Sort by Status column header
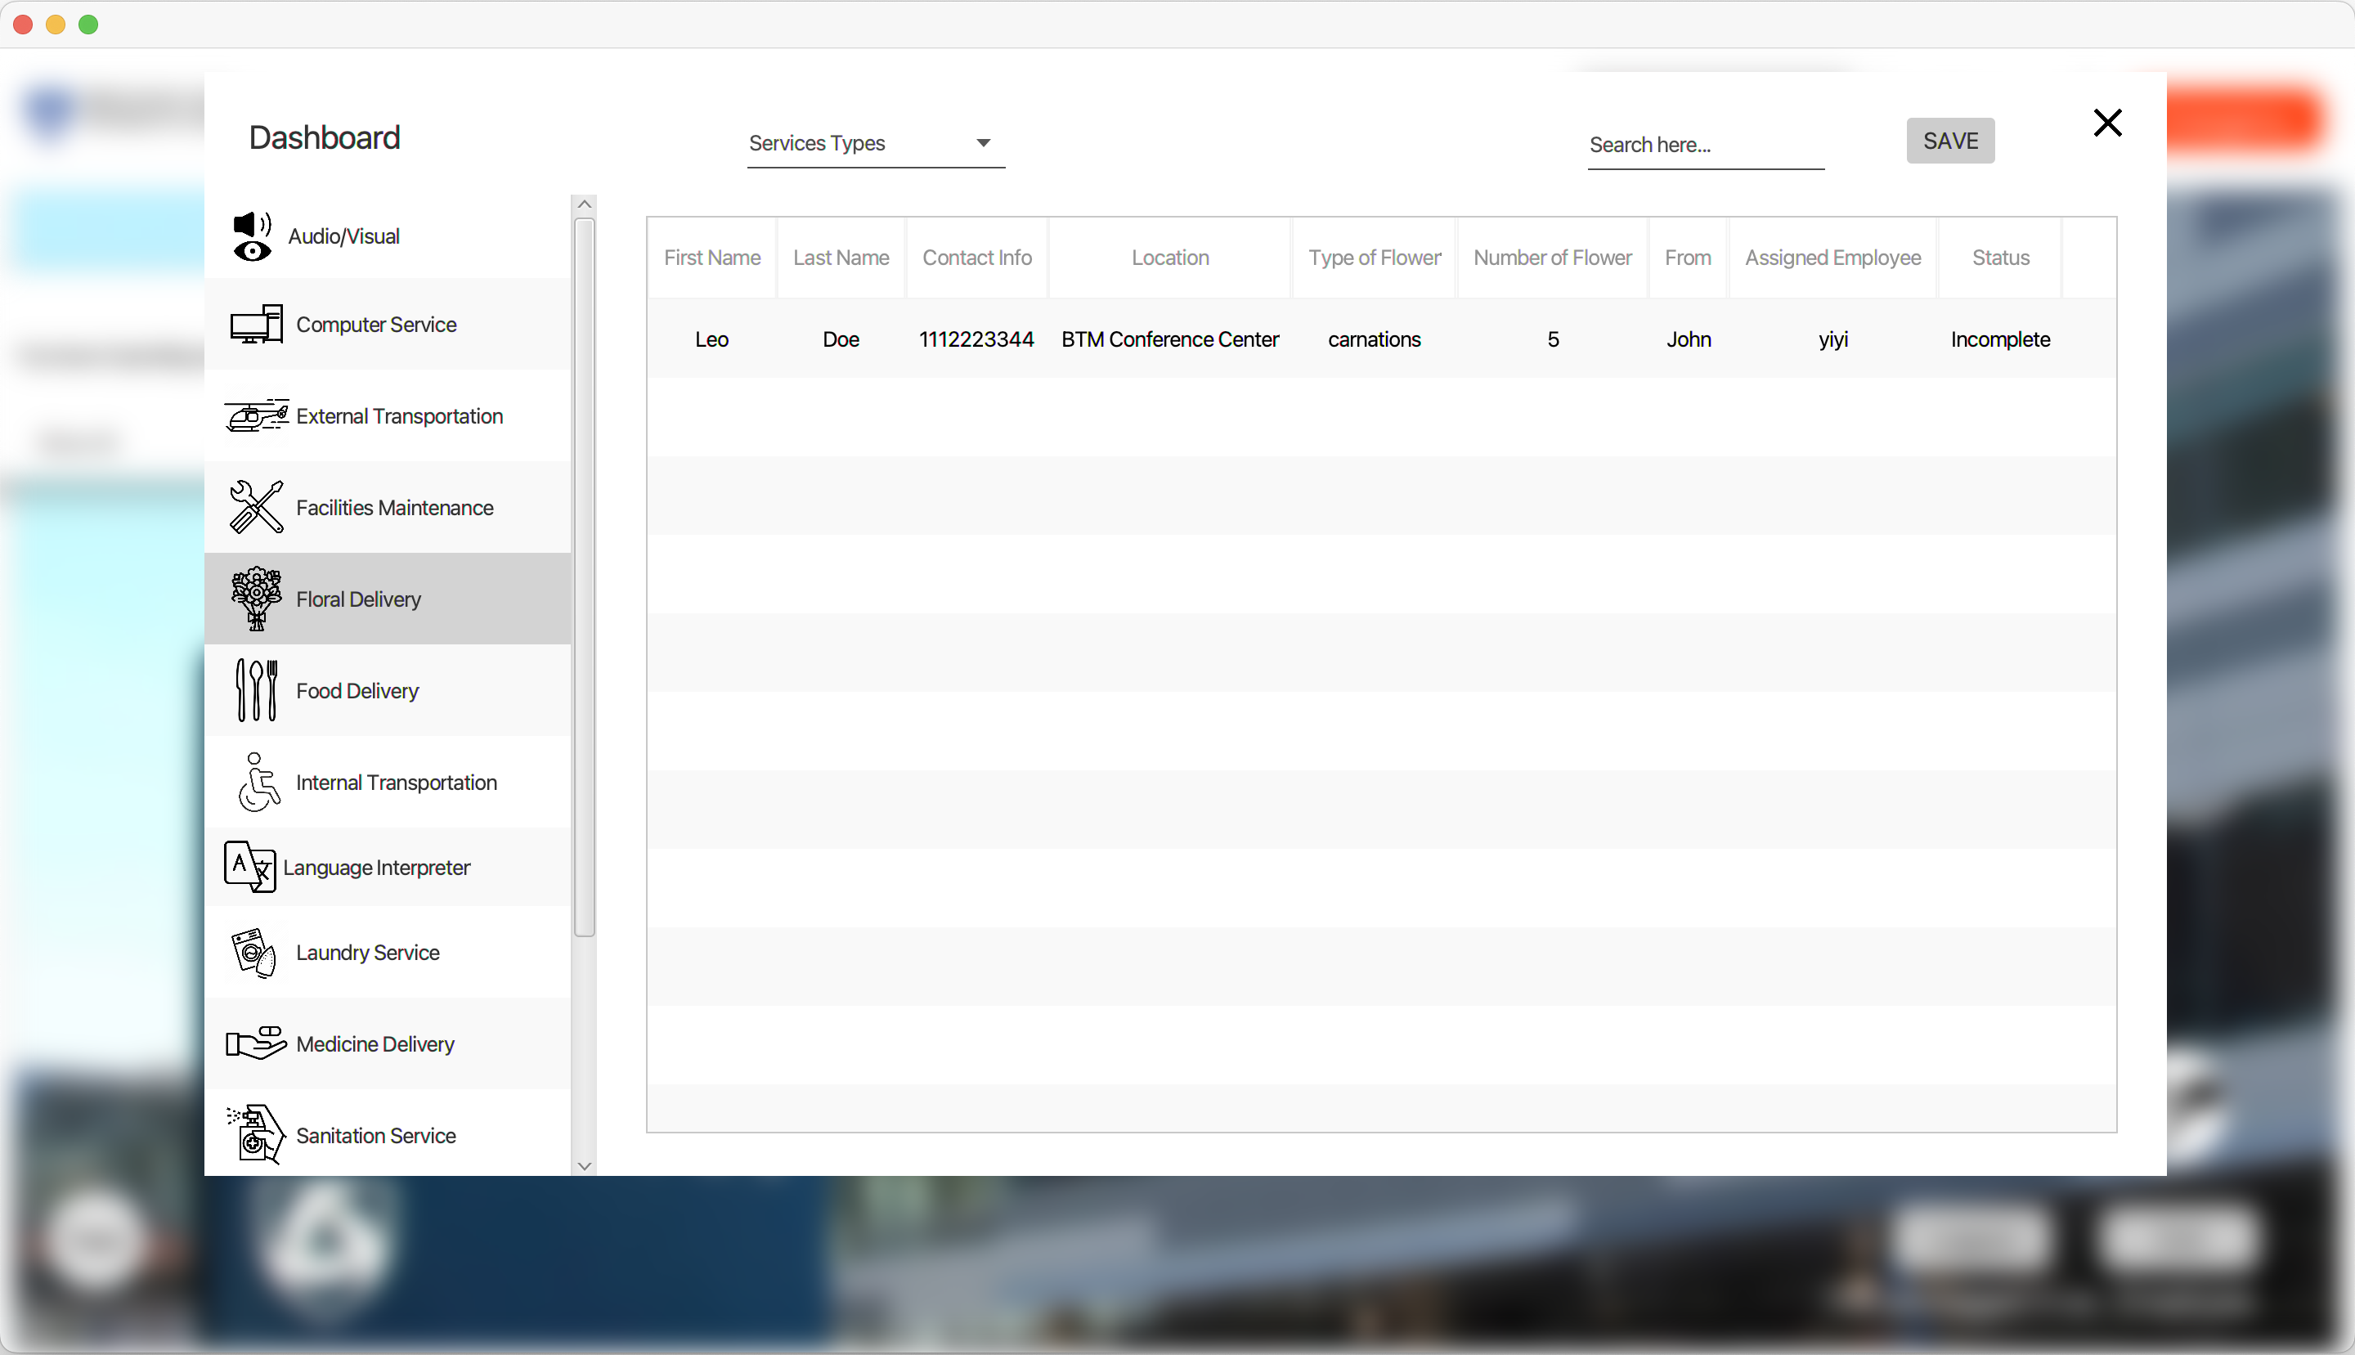 [1999, 258]
